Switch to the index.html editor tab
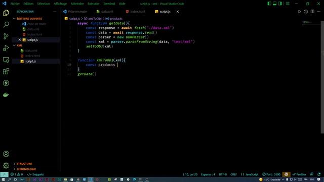This screenshot has height=182, width=324. [136, 12]
